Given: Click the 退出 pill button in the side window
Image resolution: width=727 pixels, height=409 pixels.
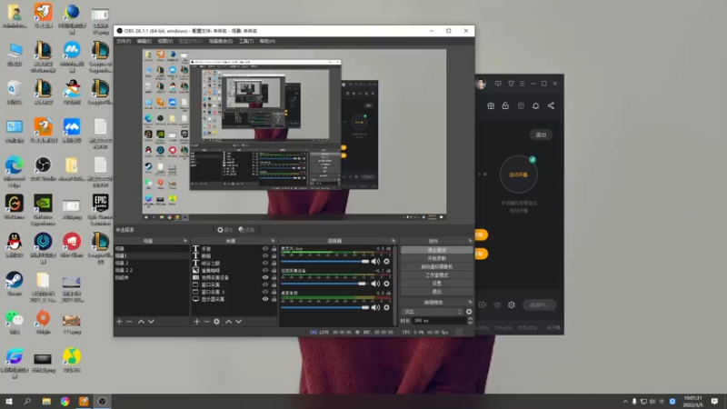Looking at the screenshot, I should click(x=541, y=135).
